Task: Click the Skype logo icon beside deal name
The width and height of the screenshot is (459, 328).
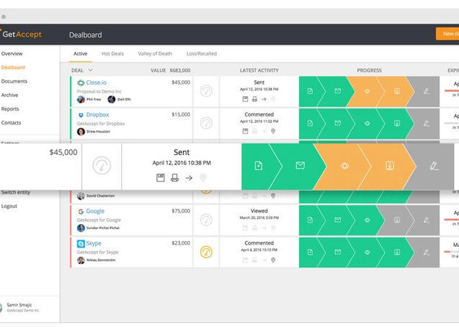Action: (81, 243)
